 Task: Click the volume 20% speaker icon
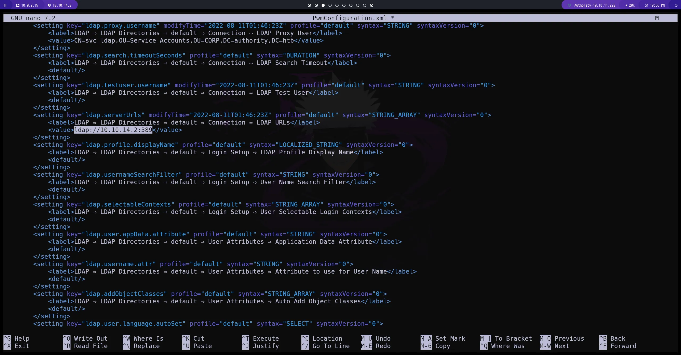click(626, 5)
